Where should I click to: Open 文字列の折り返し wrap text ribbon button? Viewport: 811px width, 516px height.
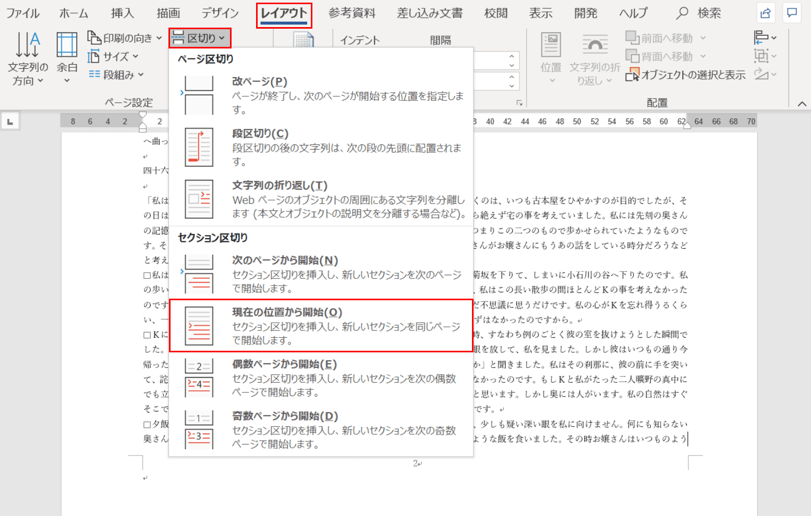[x=595, y=58]
